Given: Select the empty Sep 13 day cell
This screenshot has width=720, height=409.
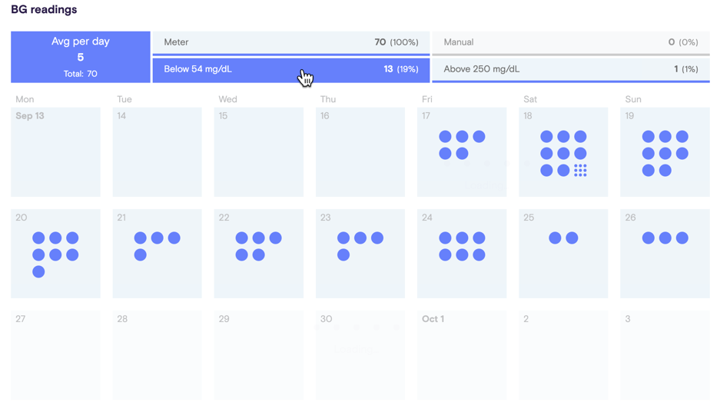Looking at the screenshot, I should point(55,152).
